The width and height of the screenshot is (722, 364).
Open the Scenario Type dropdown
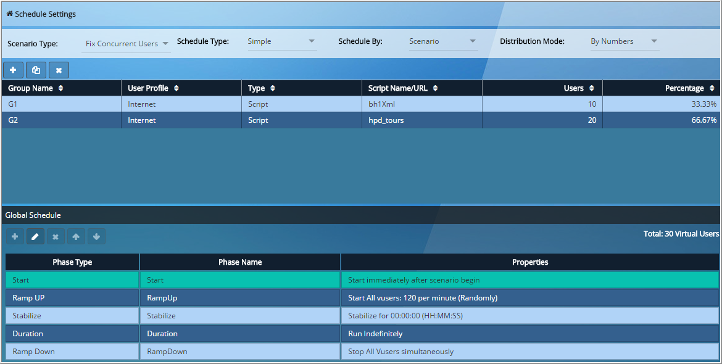click(126, 44)
